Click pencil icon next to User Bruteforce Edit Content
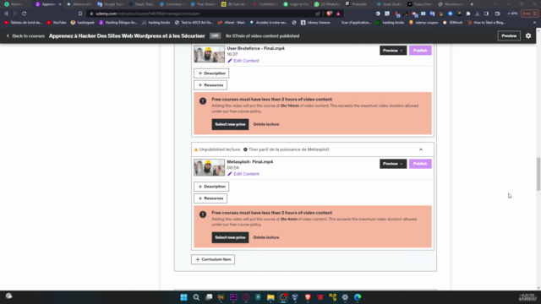Viewport: 541px width, 304px height. pyautogui.click(x=230, y=61)
